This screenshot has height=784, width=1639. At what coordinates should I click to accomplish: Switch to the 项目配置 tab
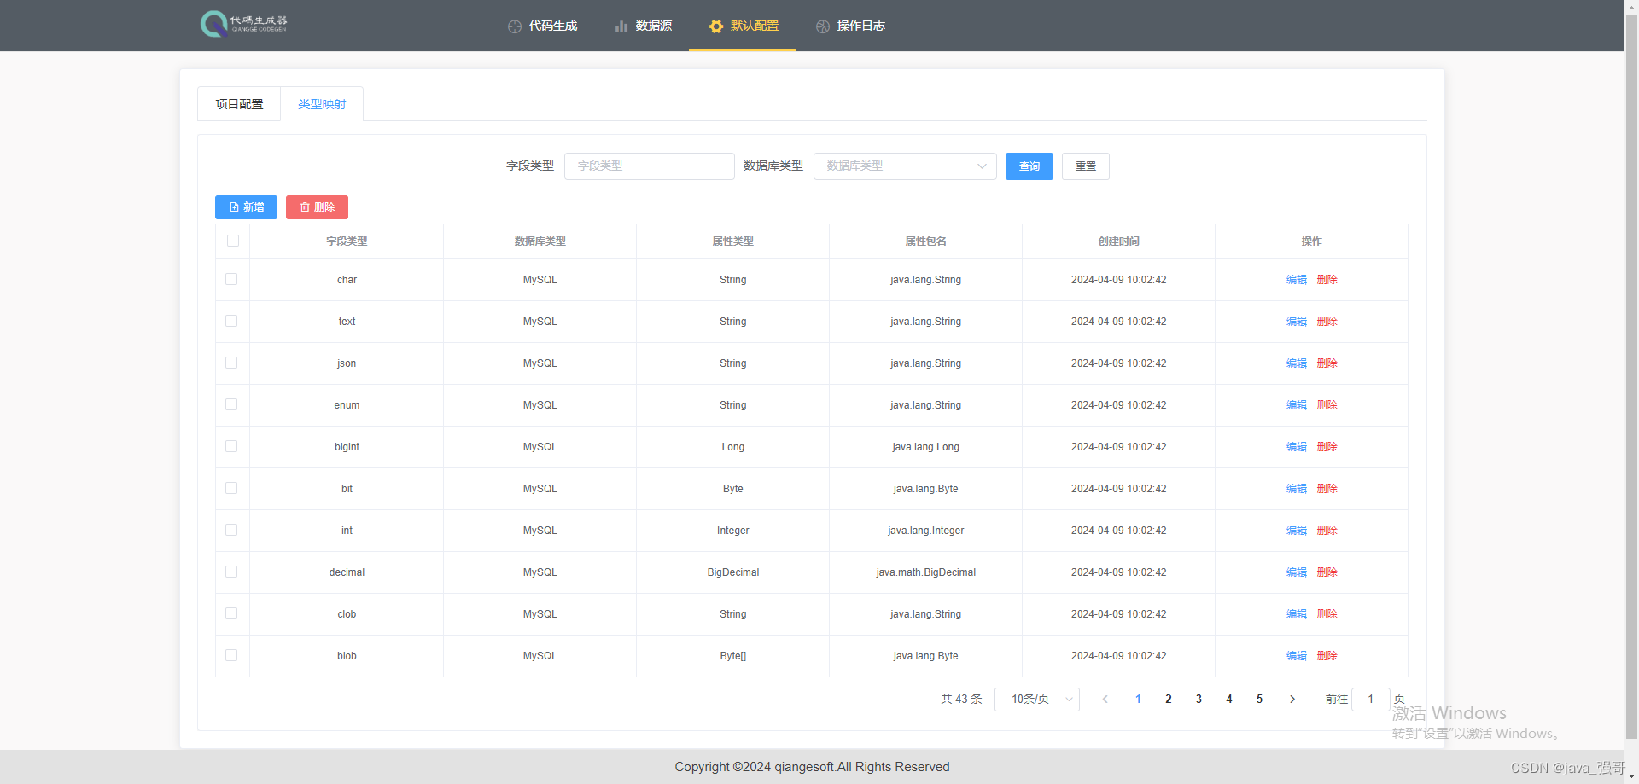pyautogui.click(x=239, y=104)
